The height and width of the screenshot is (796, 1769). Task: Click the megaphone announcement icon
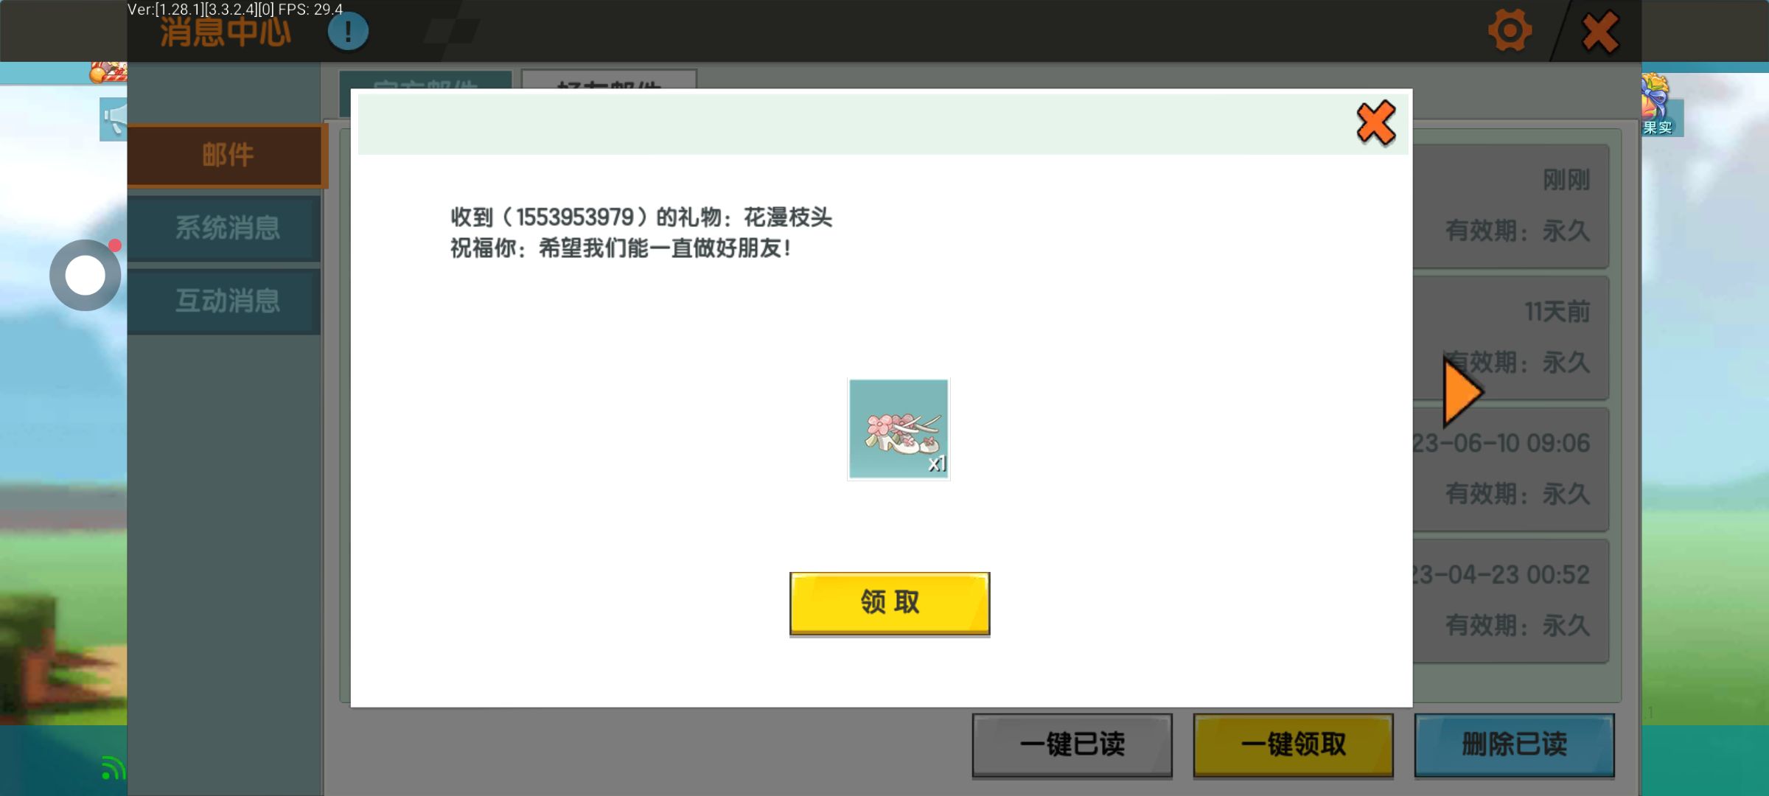tap(114, 118)
